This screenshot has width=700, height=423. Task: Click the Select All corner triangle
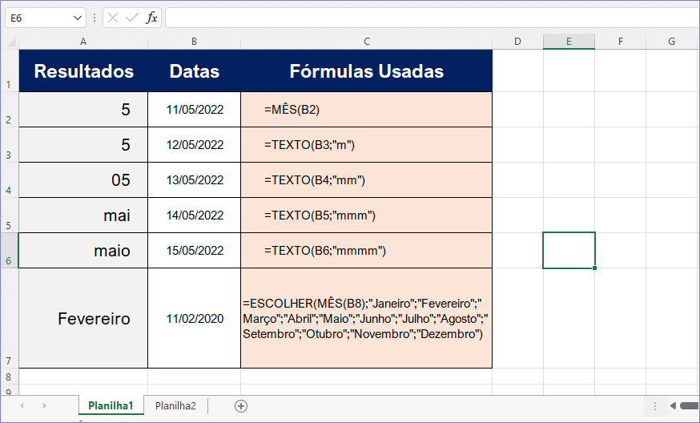[10, 42]
